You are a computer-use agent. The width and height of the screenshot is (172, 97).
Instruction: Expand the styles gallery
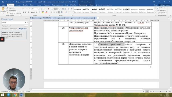155,13
